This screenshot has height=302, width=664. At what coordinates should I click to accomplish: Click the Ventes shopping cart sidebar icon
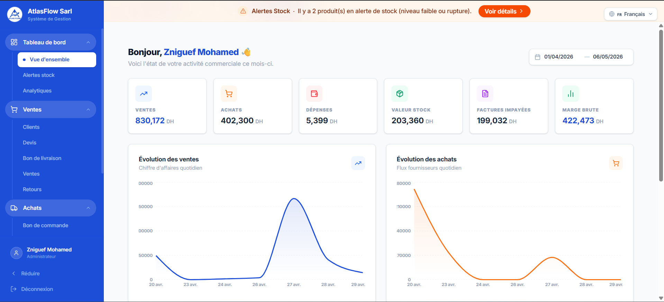click(x=14, y=109)
